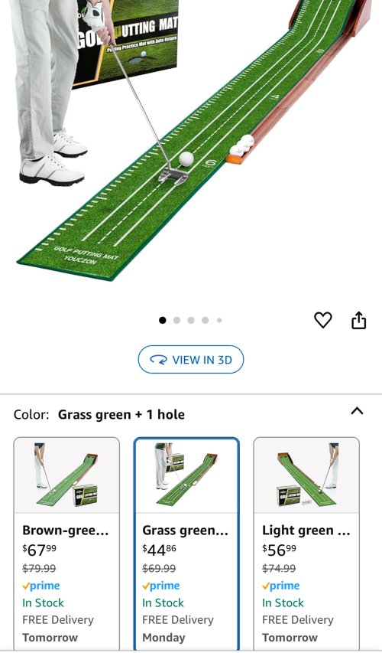This screenshot has width=382, height=653.
Task: Tap the heart wishlist icon
Action: (x=322, y=320)
